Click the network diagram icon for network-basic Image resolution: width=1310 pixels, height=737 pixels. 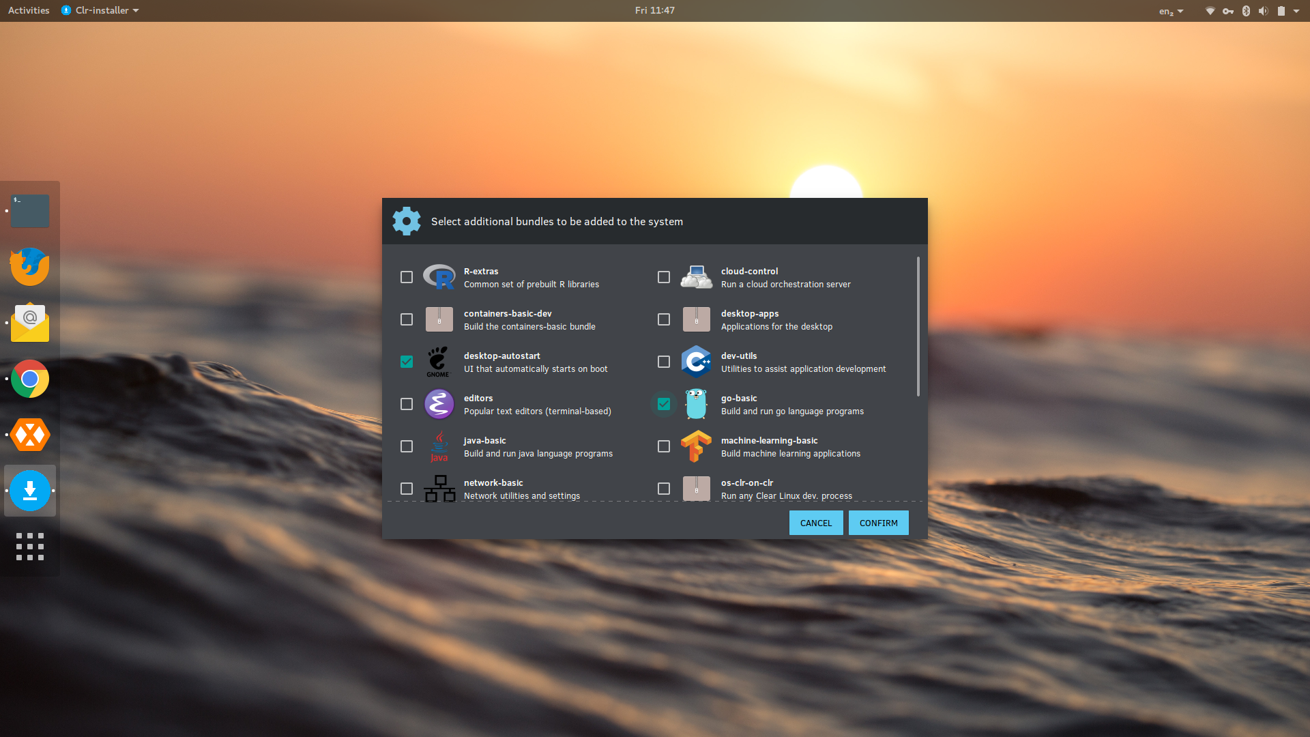tap(439, 489)
